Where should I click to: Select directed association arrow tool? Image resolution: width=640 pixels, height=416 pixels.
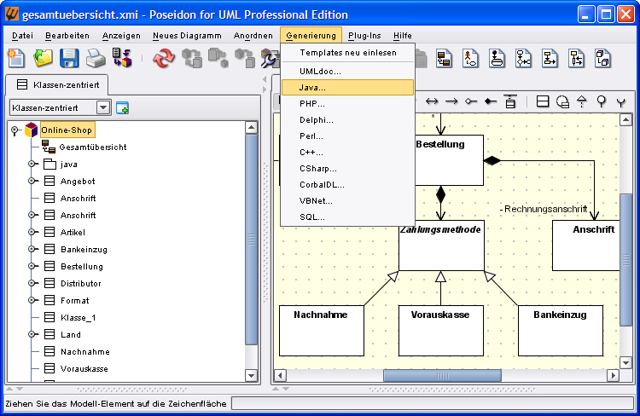pyautogui.click(x=451, y=101)
